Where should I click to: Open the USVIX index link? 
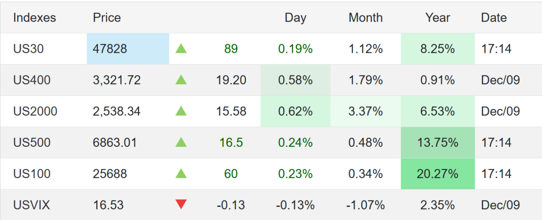point(32,205)
